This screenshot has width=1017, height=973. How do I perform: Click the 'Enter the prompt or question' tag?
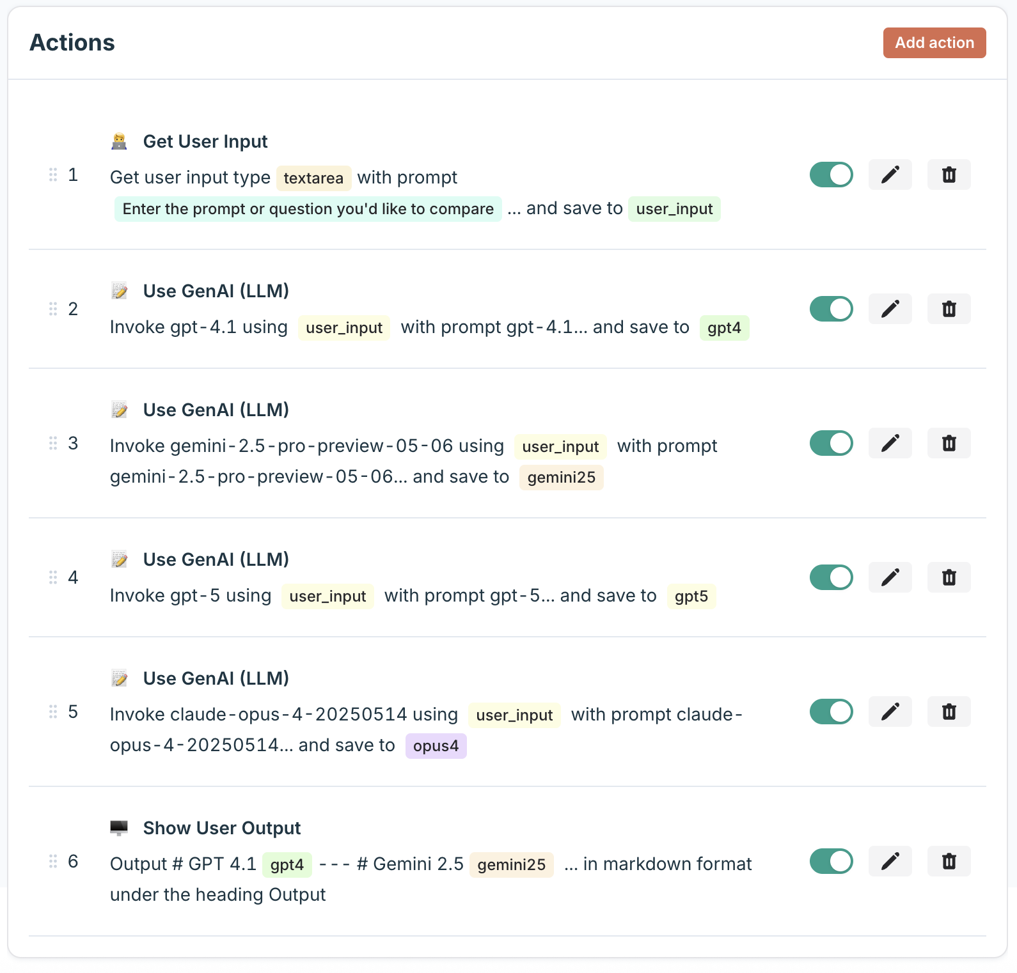tap(308, 209)
